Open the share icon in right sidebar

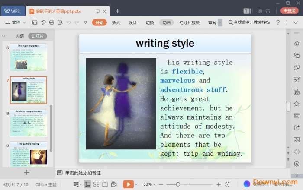click(x=297, y=128)
